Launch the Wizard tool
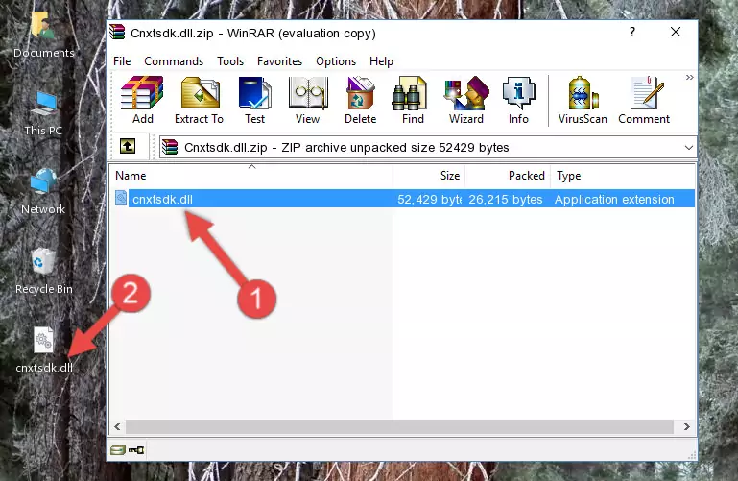738x481 pixels. 466,100
